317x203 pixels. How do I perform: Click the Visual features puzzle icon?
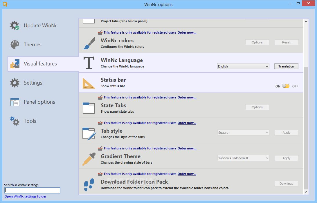pos(15,64)
